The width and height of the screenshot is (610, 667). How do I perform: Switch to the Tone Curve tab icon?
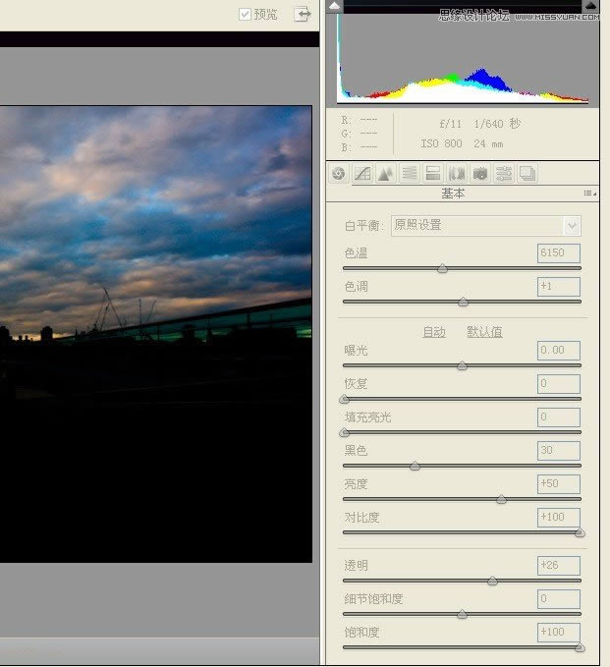[x=362, y=174]
